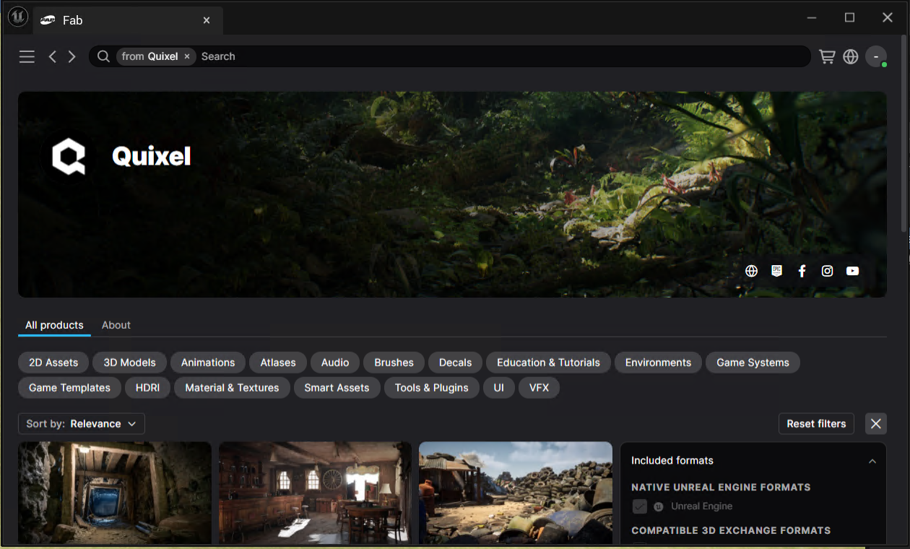The width and height of the screenshot is (910, 549).
Task: Filter by Brushes category
Action: click(394, 363)
